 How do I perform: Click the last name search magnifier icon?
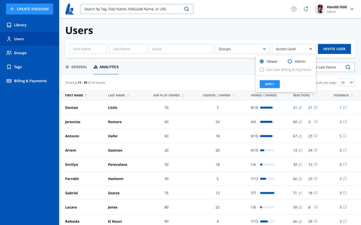coord(348,67)
